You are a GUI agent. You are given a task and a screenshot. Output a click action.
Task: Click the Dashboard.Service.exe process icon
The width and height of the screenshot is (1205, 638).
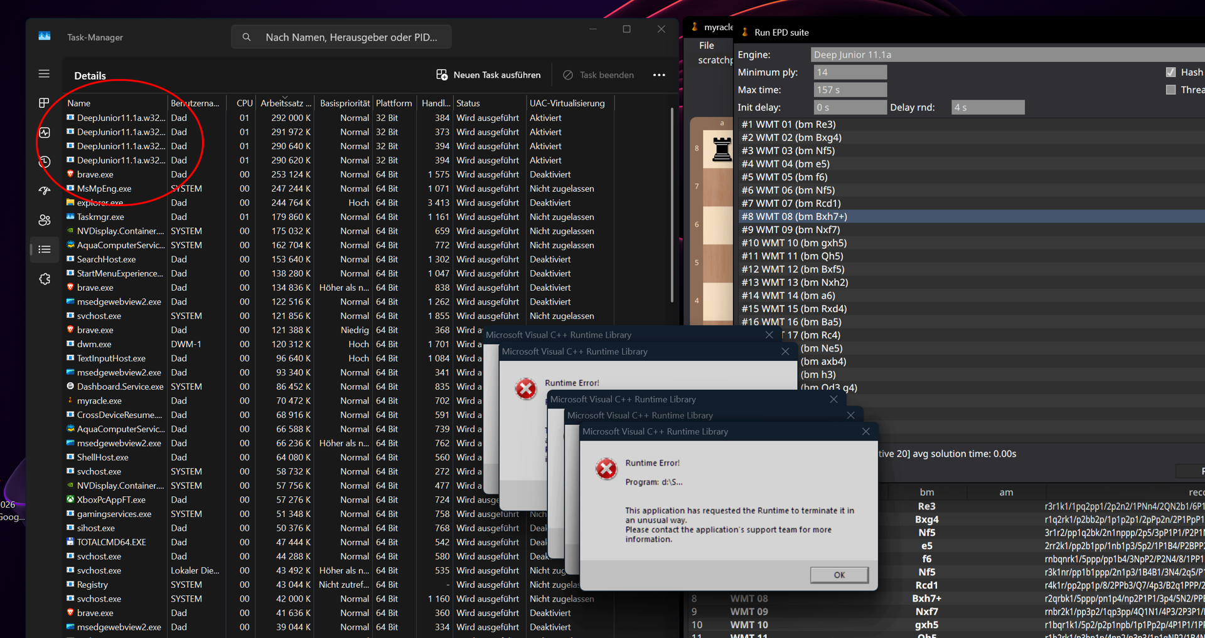pyautogui.click(x=70, y=387)
